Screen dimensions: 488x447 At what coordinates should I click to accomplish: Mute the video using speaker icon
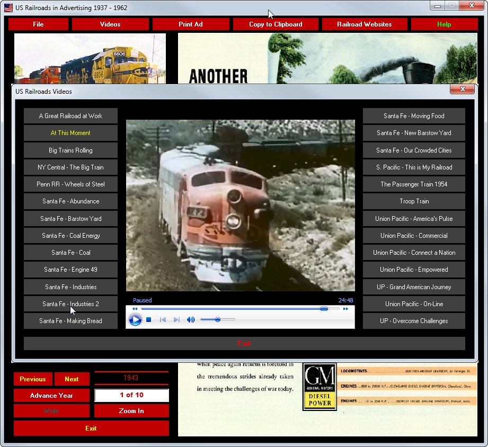tap(190, 319)
